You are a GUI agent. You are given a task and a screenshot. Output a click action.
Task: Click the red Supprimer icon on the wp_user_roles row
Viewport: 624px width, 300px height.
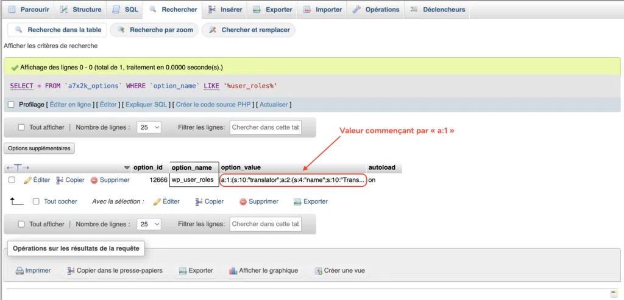pos(94,180)
